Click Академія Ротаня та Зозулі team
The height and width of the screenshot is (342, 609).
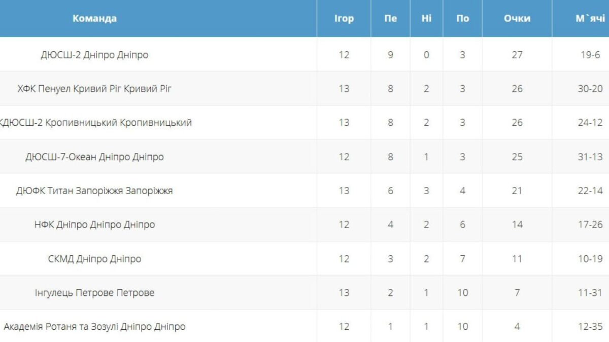pos(94,327)
